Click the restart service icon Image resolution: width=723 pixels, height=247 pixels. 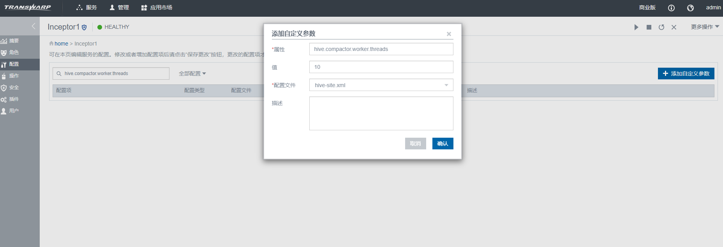click(x=661, y=27)
